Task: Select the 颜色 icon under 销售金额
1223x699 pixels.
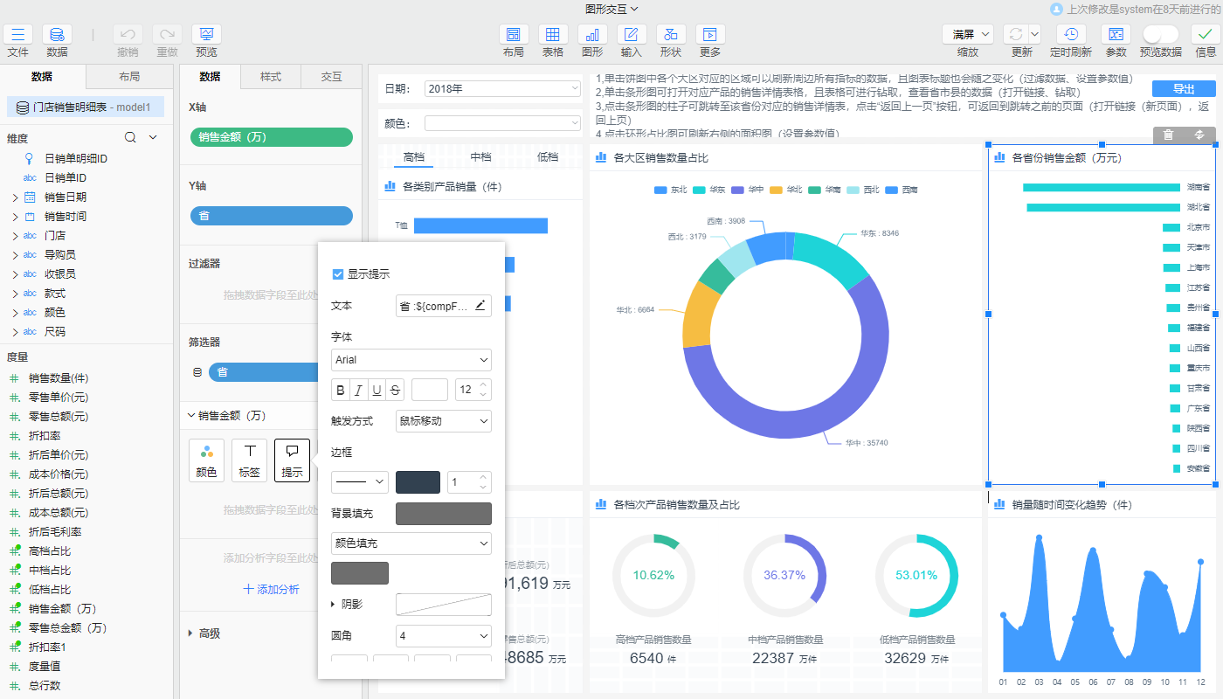Action: [206, 460]
